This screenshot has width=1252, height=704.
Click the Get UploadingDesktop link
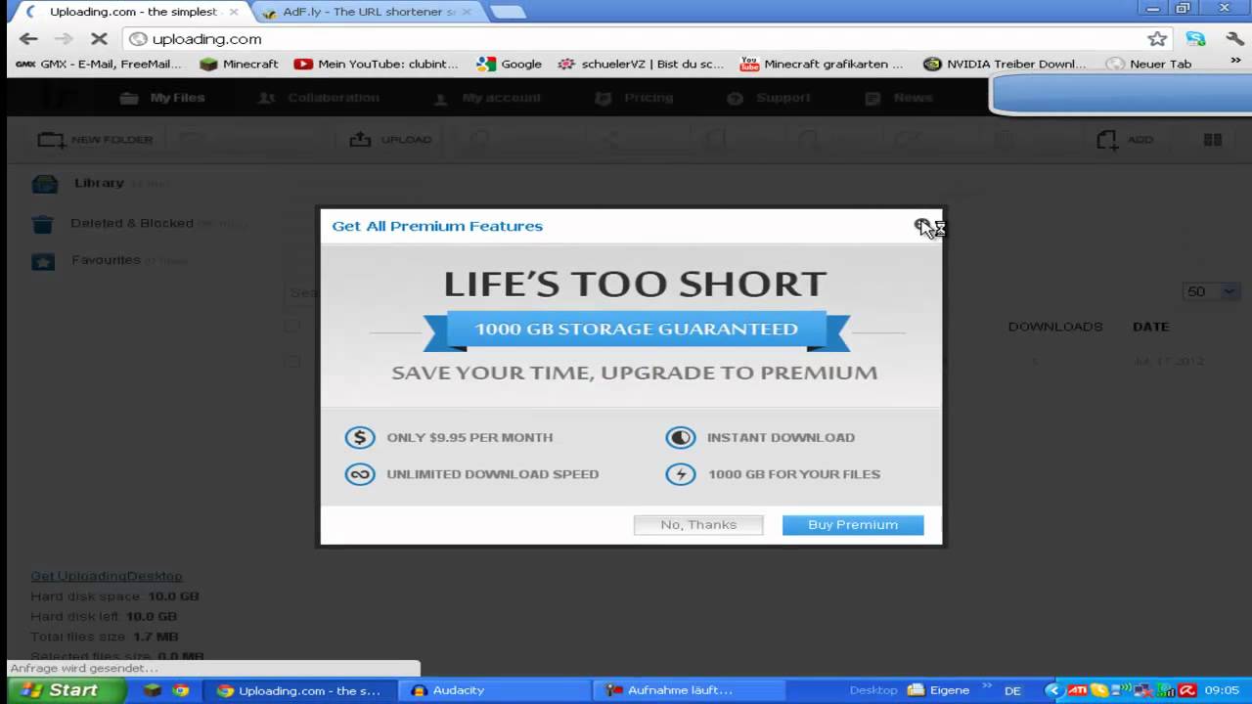tap(107, 576)
